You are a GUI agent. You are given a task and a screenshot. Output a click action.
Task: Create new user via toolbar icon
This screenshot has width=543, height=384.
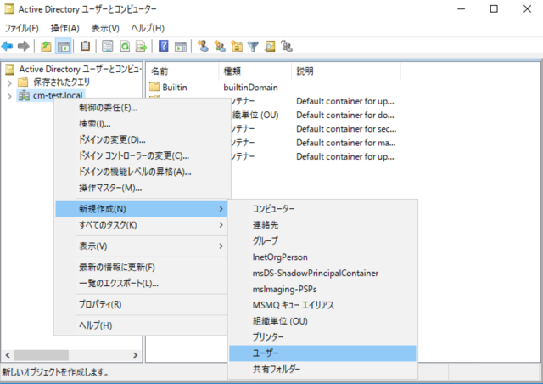[203, 46]
